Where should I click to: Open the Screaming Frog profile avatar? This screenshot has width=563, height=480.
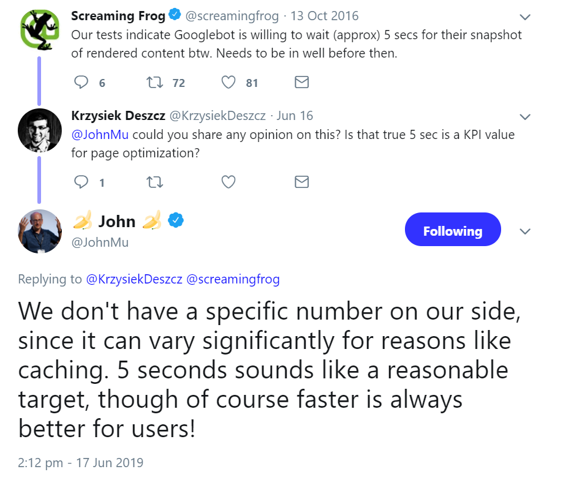tap(40, 29)
